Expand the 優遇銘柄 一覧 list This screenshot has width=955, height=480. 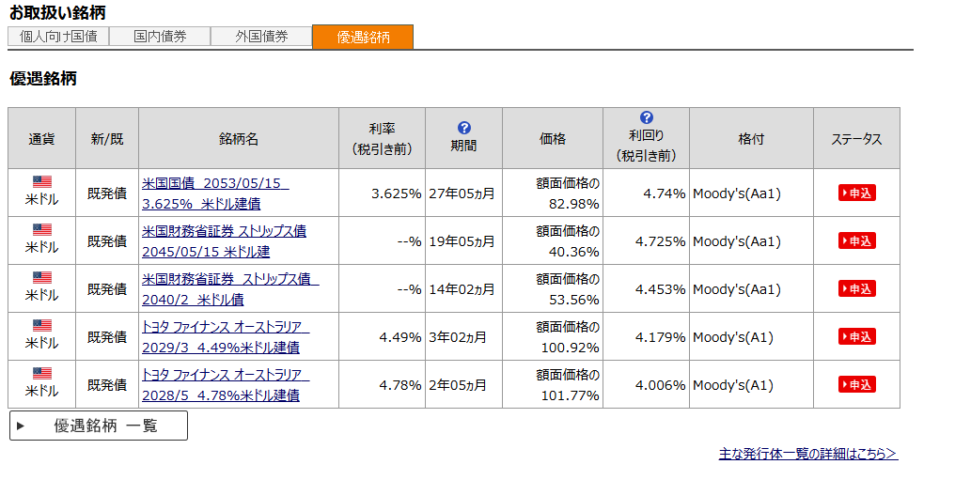pyautogui.click(x=99, y=426)
